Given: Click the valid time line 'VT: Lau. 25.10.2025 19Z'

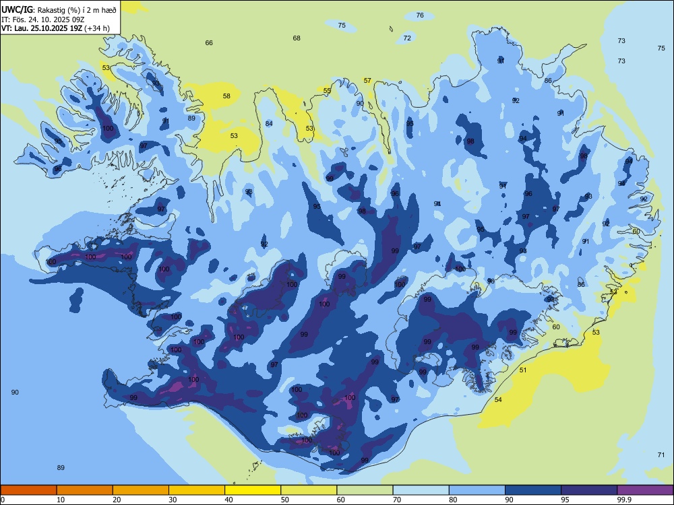Looking at the screenshot, I should (x=42, y=29).
